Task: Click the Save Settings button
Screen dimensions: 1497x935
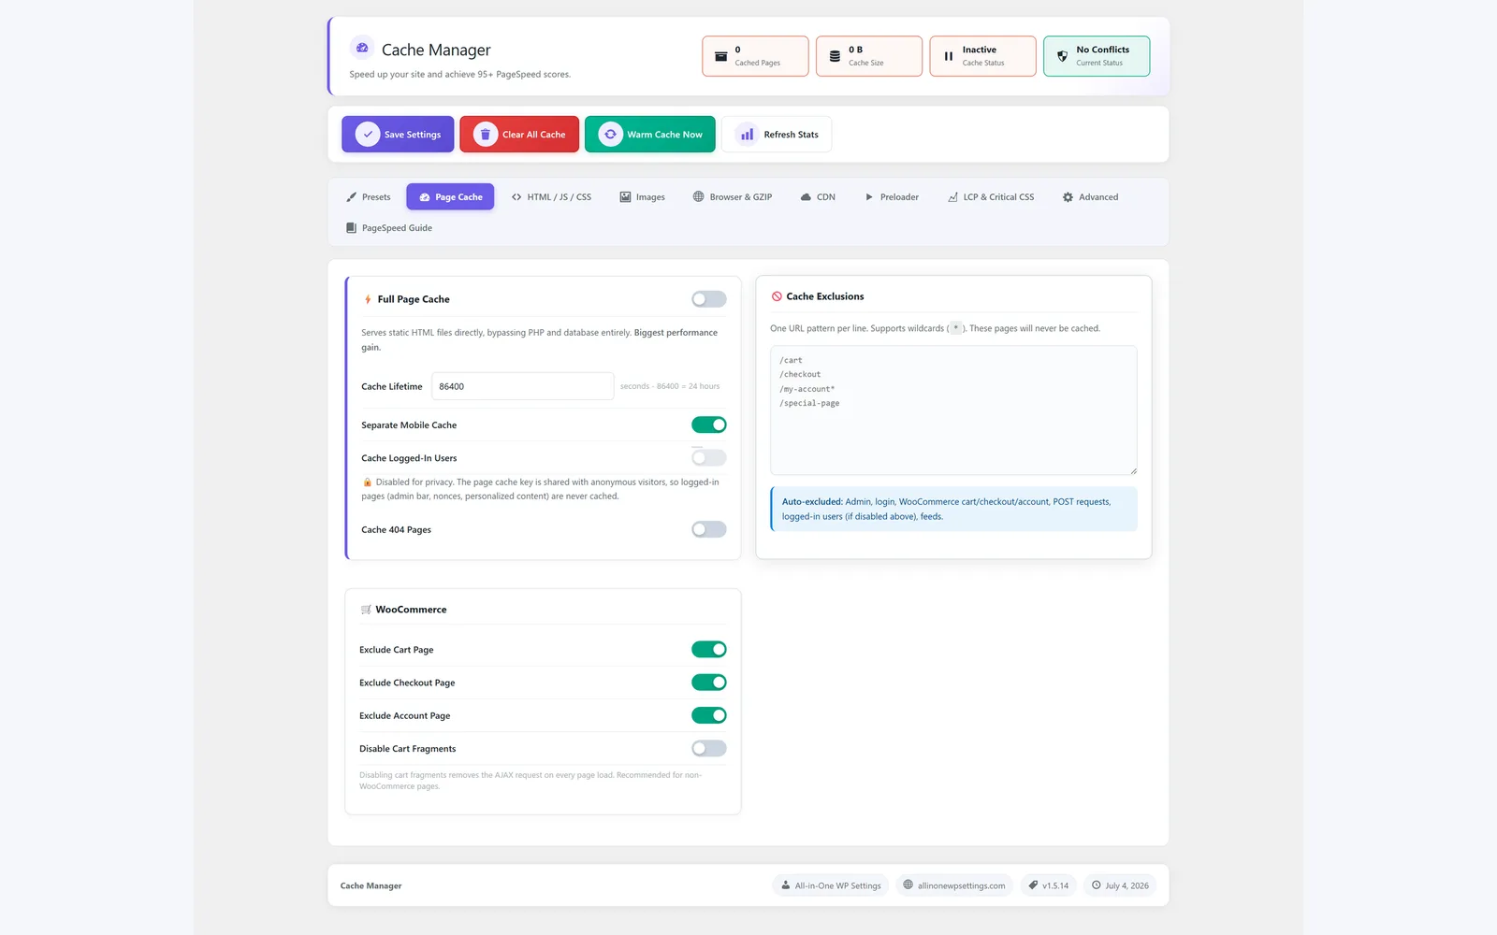Action: (x=398, y=134)
